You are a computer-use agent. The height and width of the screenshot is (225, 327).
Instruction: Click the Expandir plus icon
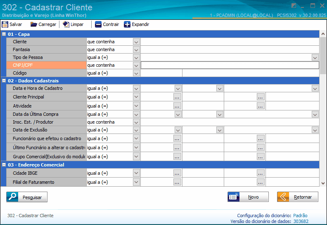tap(127, 24)
